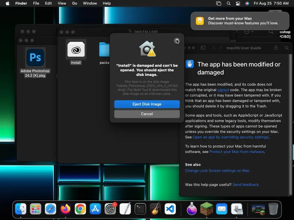Open Finder from the Dock
This screenshot has height=220, width=294.
(21, 209)
